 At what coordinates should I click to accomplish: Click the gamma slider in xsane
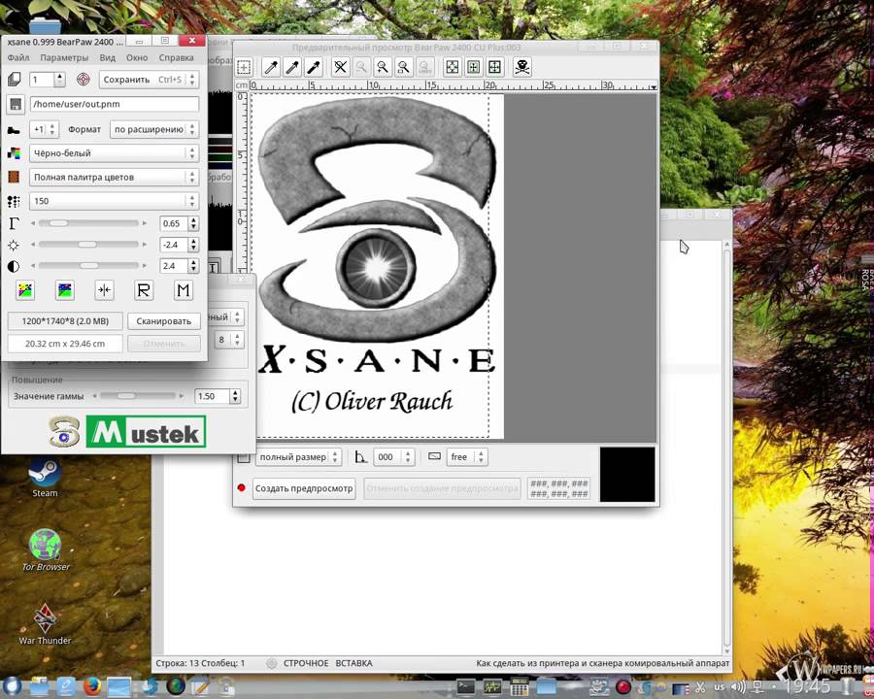coord(88,223)
